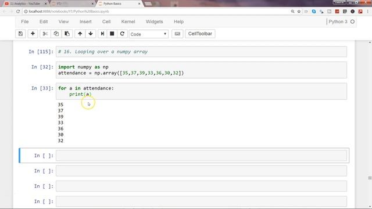Cut selected cells with scissors icon
Image resolution: width=372 pixels, height=209 pixels.
click(45, 34)
